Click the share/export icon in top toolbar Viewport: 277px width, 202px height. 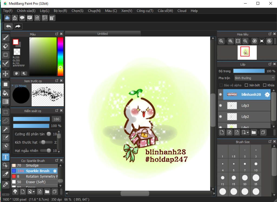tap(15, 18)
